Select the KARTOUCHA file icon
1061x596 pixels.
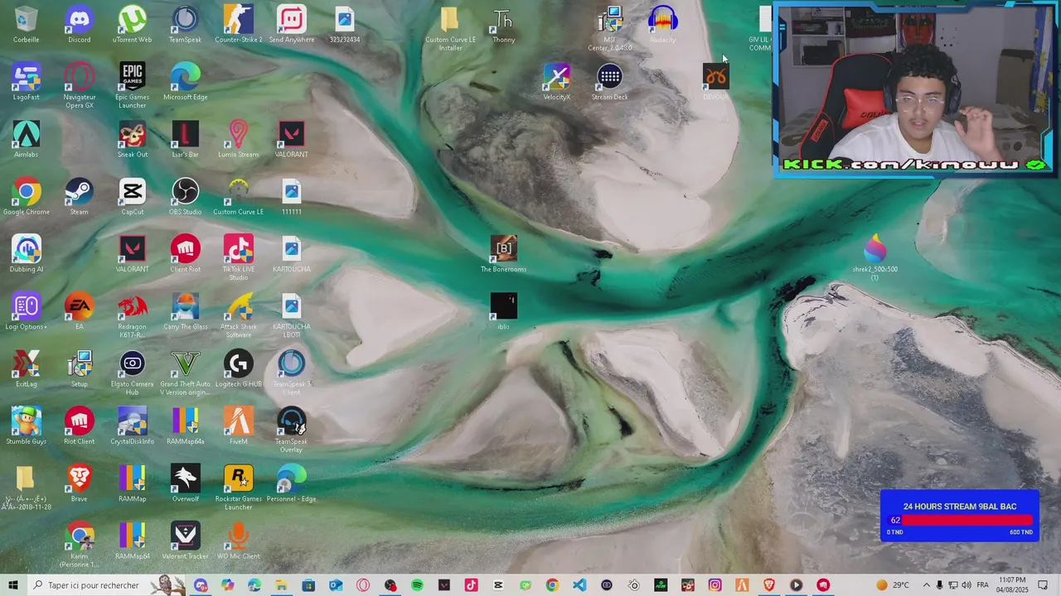[x=291, y=253]
